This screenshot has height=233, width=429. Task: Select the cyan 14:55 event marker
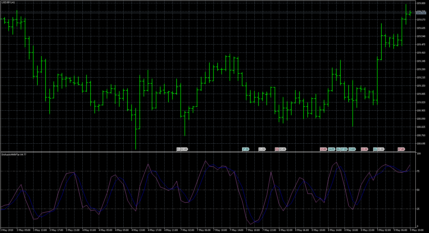click(331, 149)
